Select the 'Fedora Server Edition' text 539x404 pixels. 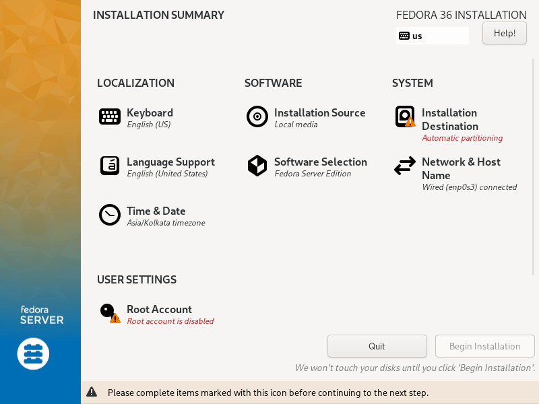313,174
